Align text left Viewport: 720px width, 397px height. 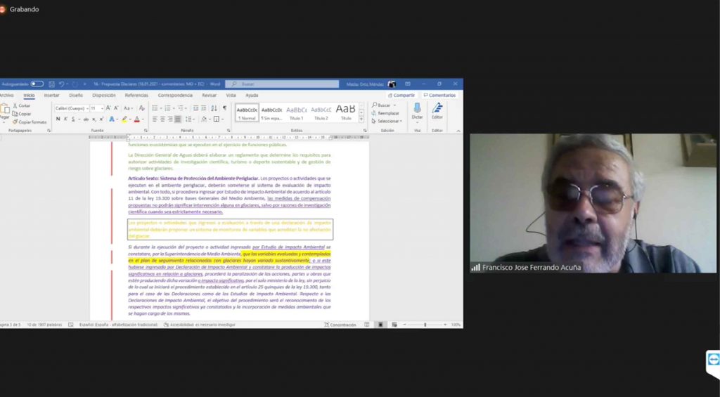pos(155,119)
